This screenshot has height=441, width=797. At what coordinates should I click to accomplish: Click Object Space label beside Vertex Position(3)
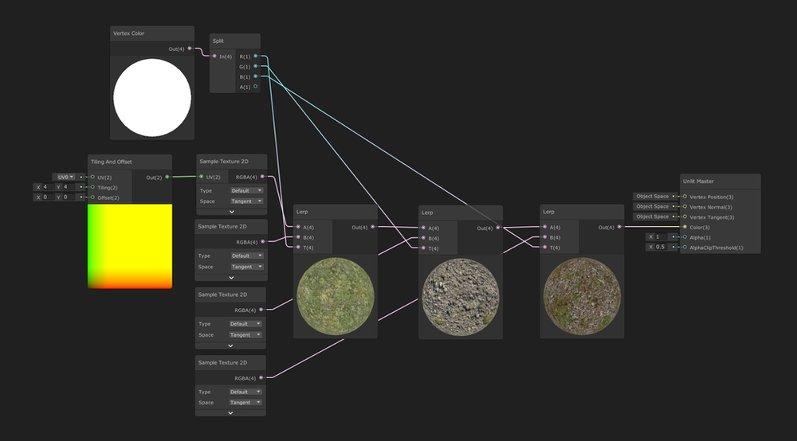[x=653, y=197]
